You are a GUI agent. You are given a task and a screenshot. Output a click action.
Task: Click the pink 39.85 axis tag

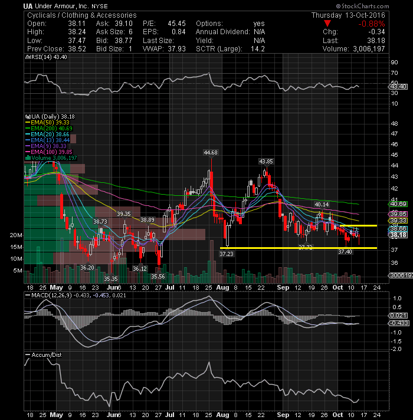(x=398, y=214)
